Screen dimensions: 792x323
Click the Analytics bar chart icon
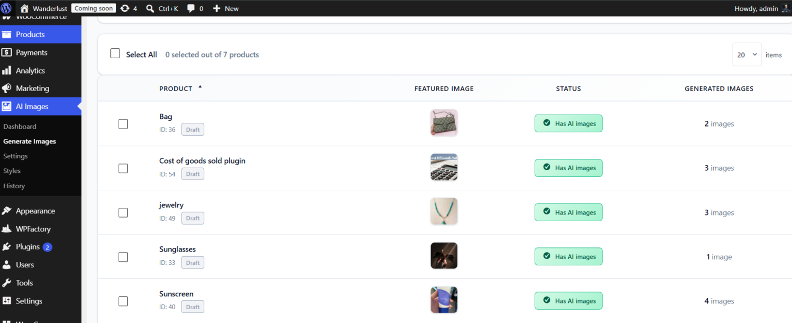(7, 70)
